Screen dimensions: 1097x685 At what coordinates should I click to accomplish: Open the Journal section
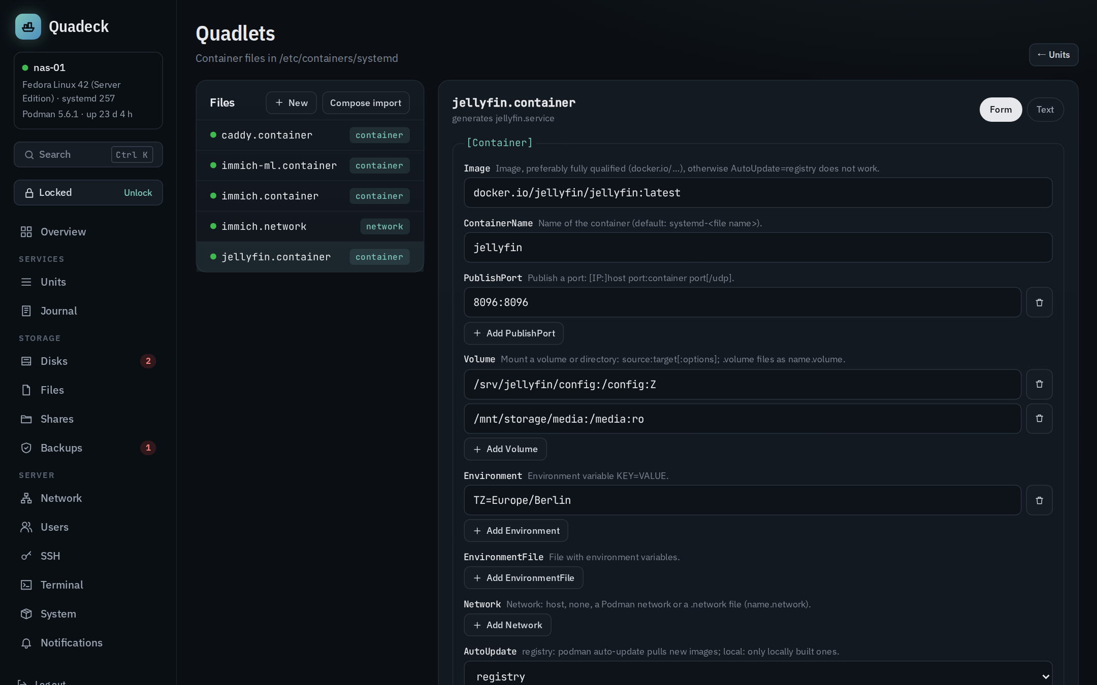(x=88, y=311)
